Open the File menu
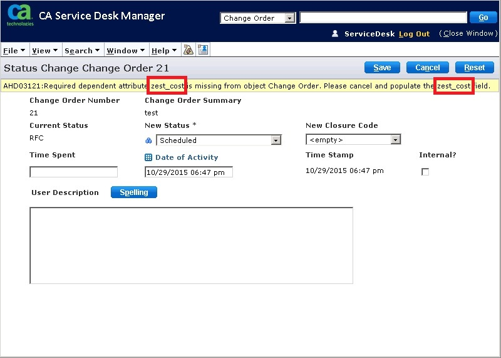The image size is (501, 358). 14,51
